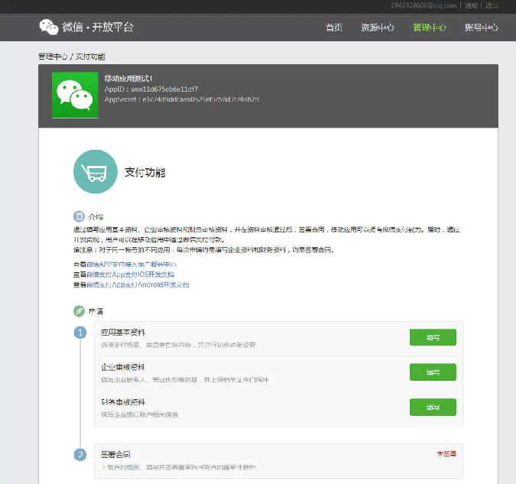Click the 介绍 section label
This screenshot has height=484, width=516.
[x=96, y=216]
